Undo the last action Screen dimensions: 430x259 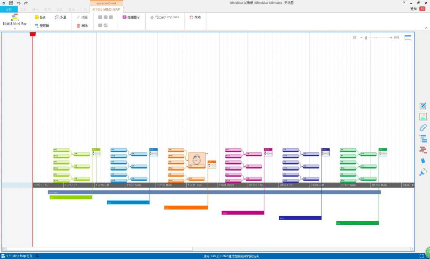click(19, 3)
